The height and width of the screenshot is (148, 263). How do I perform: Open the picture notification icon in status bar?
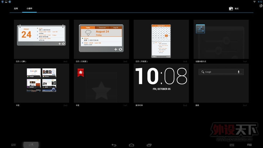tap(6, 2)
